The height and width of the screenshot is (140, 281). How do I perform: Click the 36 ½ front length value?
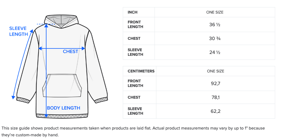point(215,25)
